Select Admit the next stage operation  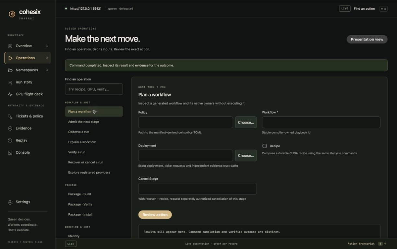(94, 122)
